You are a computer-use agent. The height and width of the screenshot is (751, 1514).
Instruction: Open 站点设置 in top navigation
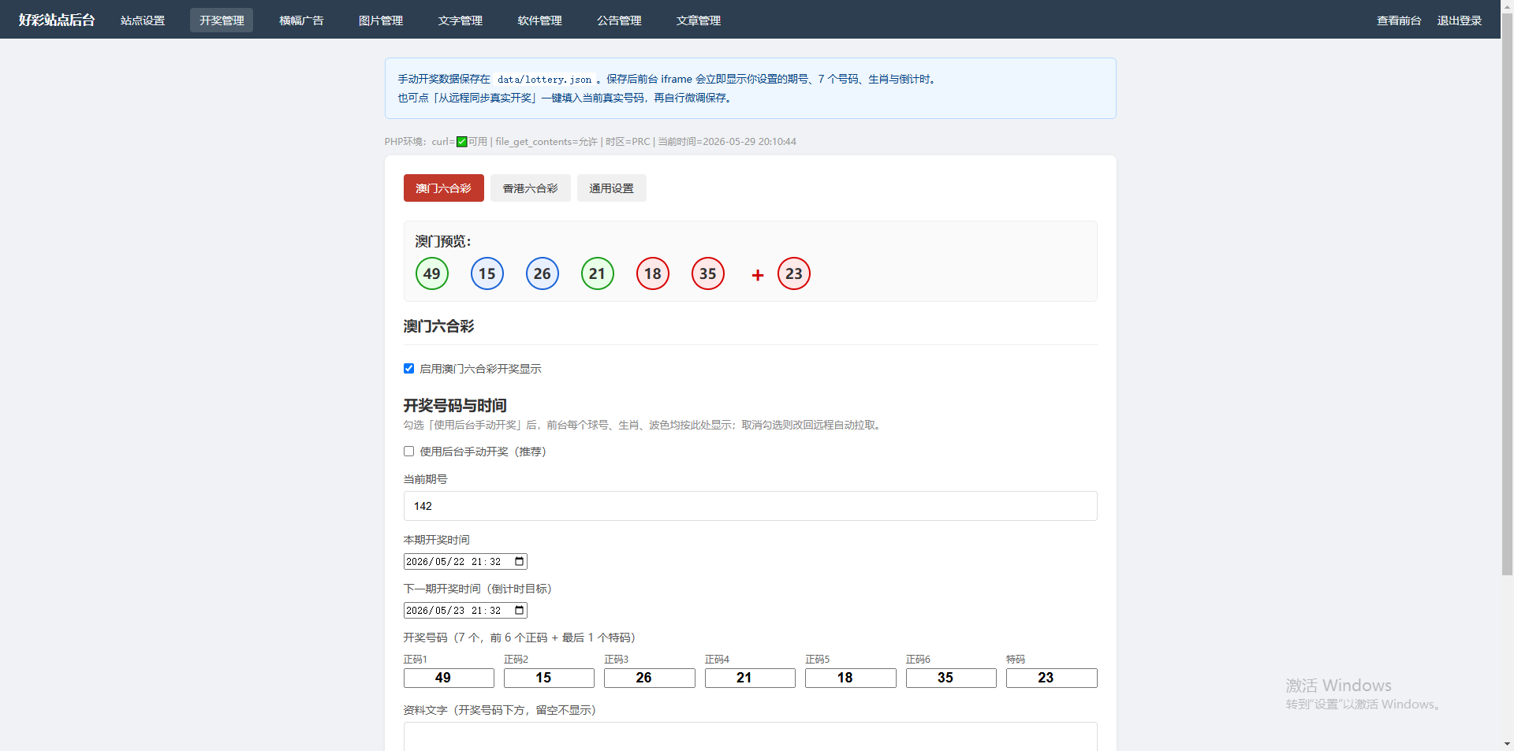point(143,20)
